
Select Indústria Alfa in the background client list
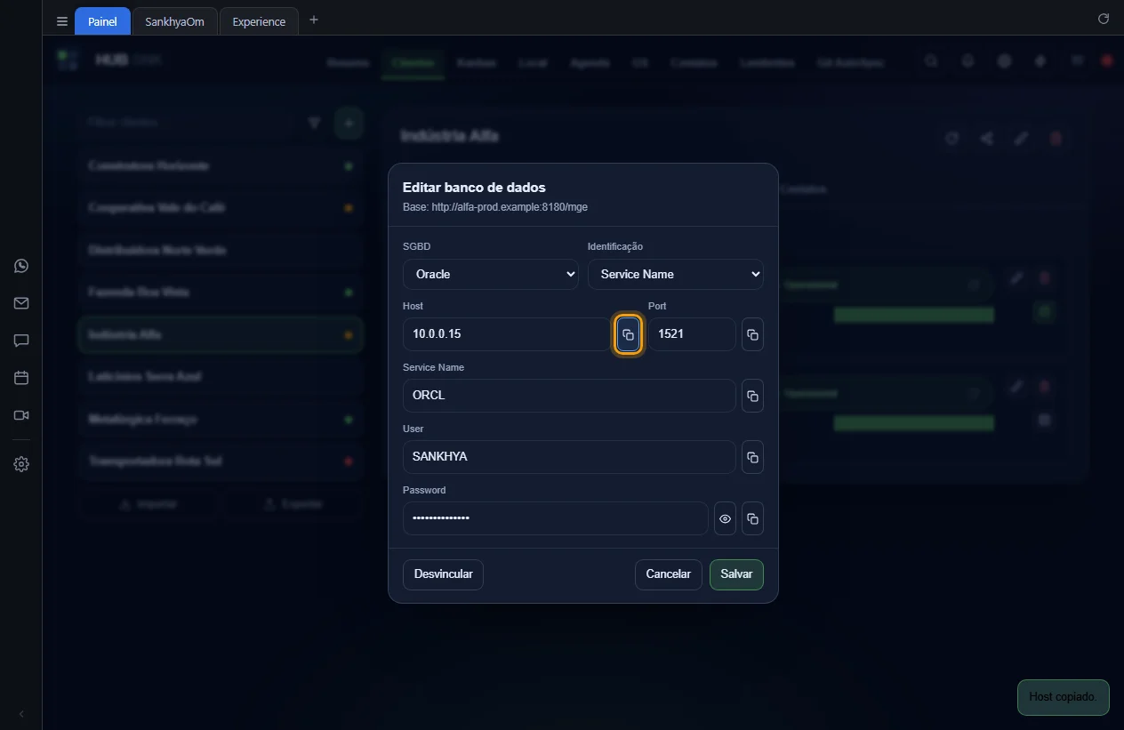click(220, 335)
